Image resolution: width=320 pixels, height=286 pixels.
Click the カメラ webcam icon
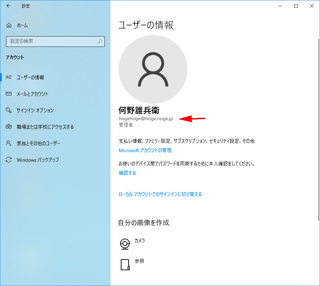pos(125,243)
